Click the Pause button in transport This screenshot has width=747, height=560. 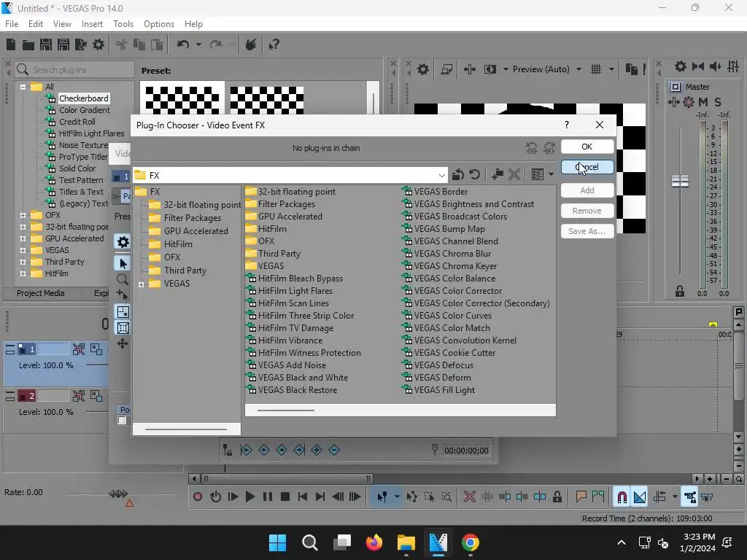(x=268, y=497)
